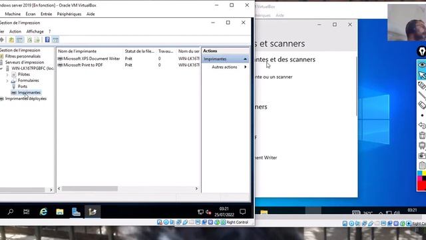
Task: Select Imprimantes déployées in the tree
Action: point(26,99)
